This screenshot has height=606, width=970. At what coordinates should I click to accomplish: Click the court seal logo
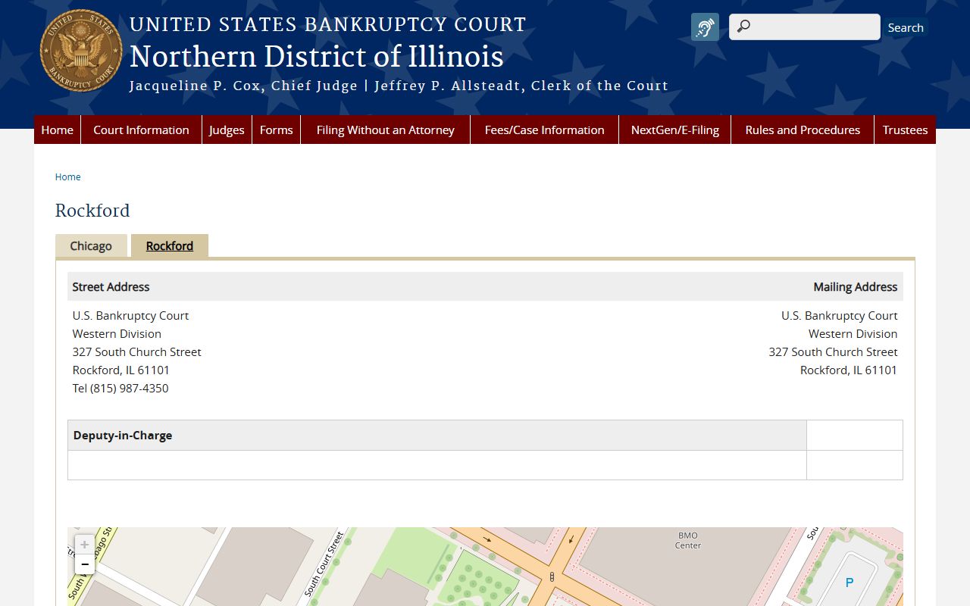pos(81,51)
